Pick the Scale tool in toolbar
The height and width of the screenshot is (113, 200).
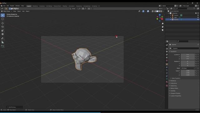pyautogui.click(x=2, y=30)
